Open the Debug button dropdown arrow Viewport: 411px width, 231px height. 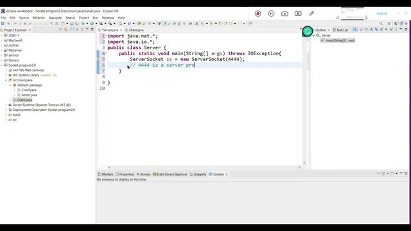[87, 24]
